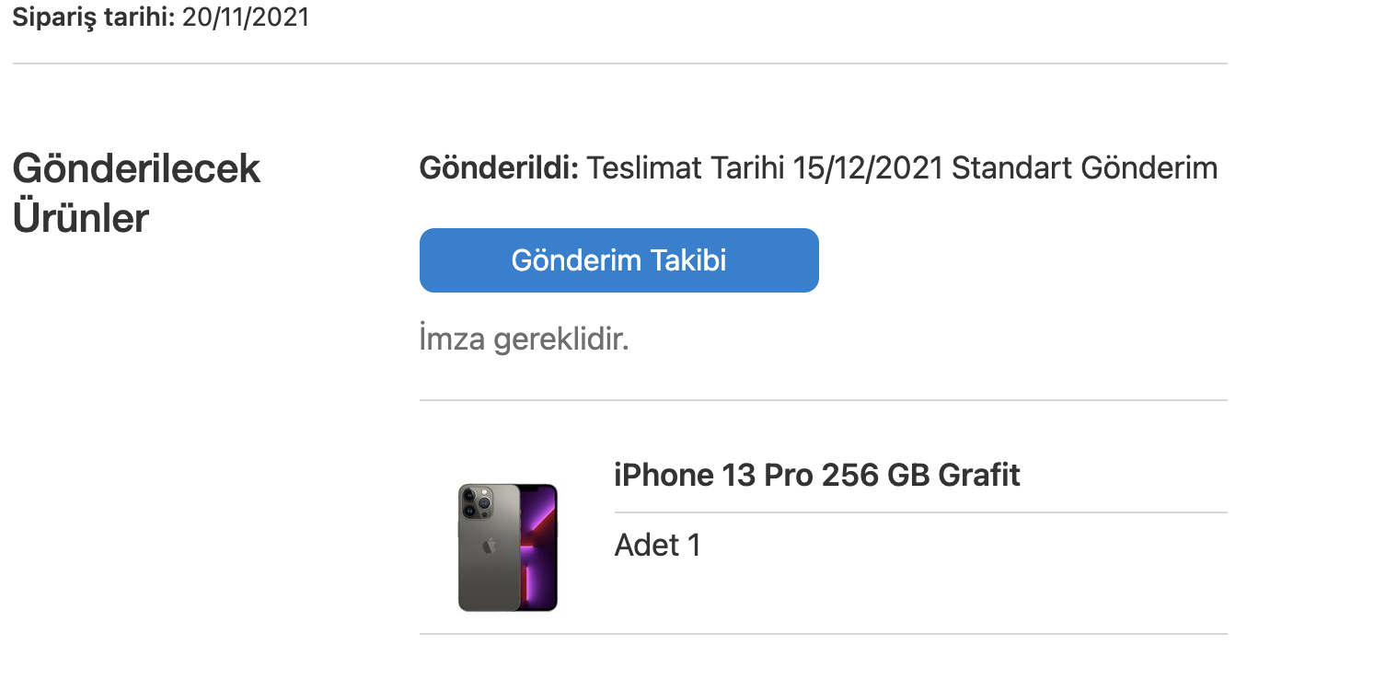Select the order date 20/11/2021
The height and width of the screenshot is (679, 1397).
[246, 17]
